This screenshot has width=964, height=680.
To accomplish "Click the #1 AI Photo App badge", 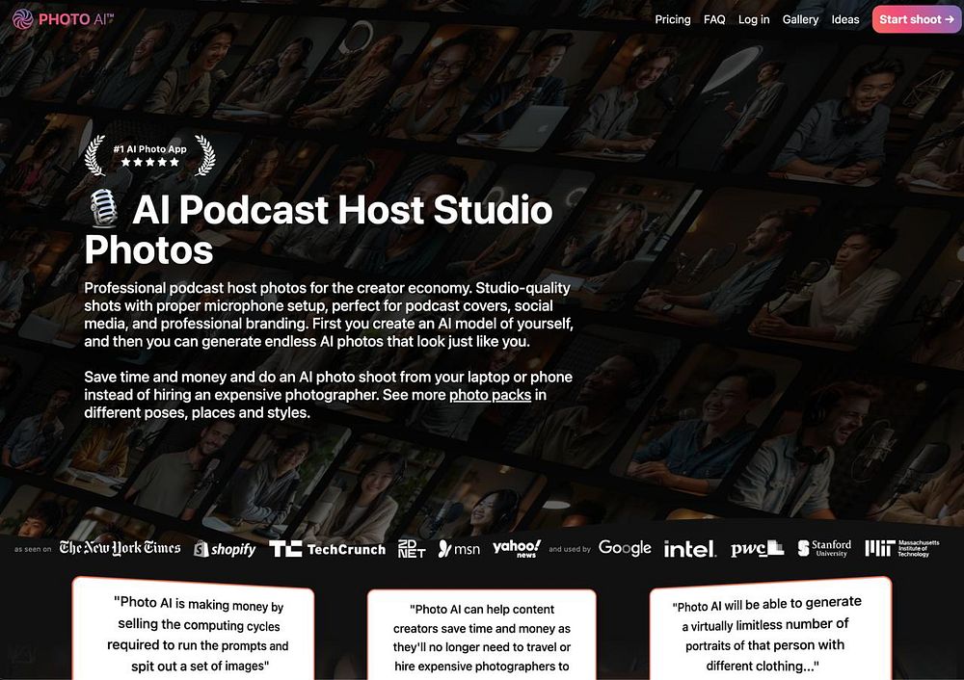I will pyautogui.click(x=150, y=155).
